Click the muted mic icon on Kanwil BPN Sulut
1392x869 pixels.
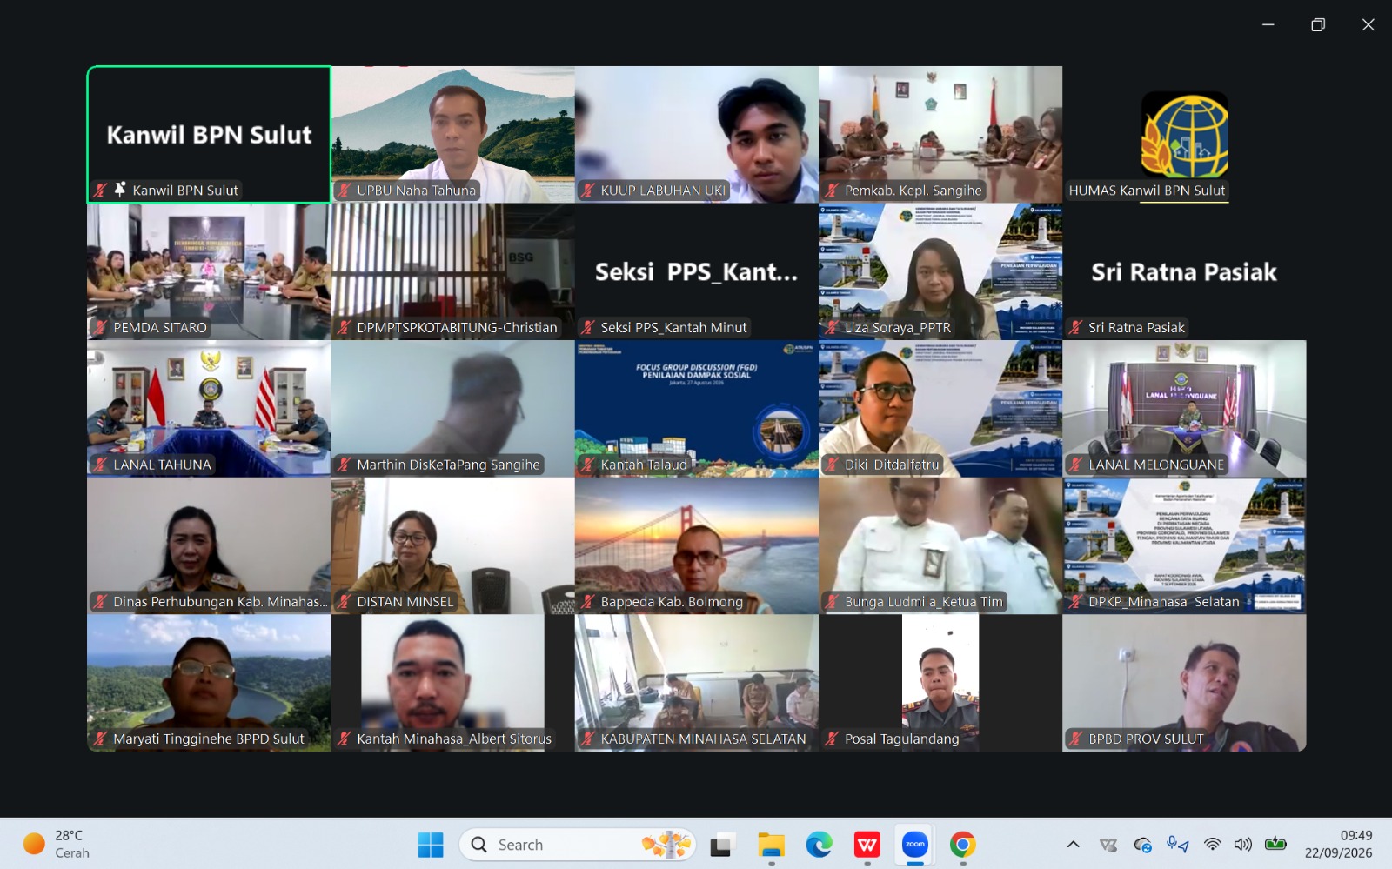pyautogui.click(x=101, y=190)
